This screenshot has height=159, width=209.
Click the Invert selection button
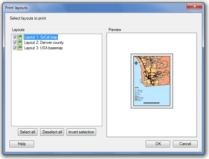pos(81,132)
